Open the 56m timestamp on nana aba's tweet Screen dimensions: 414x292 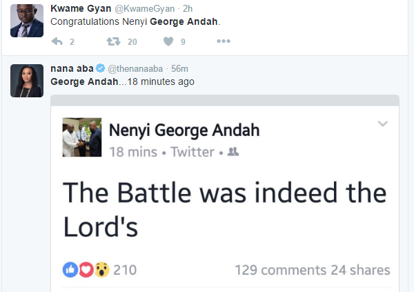[181, 68]
